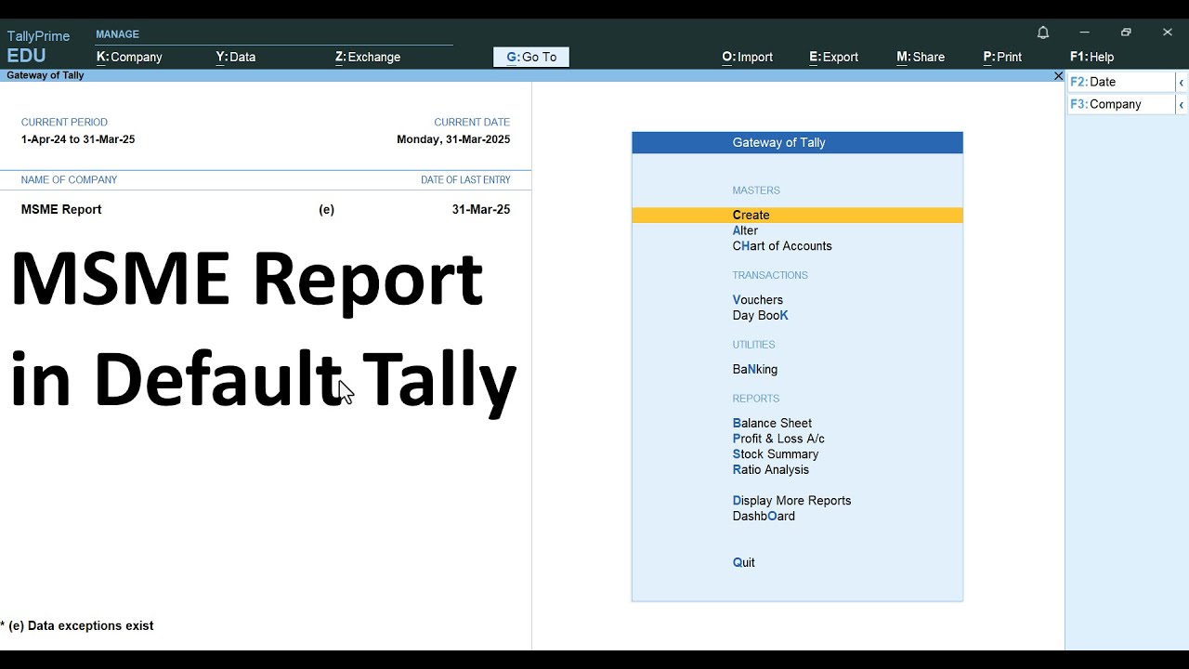Restore down the TallyPrime window
Screen dimensions: 1189x669
pos(1126,33)
